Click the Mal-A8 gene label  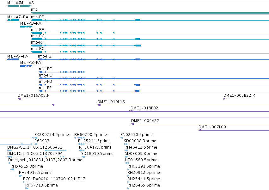[x=27, y=3]
